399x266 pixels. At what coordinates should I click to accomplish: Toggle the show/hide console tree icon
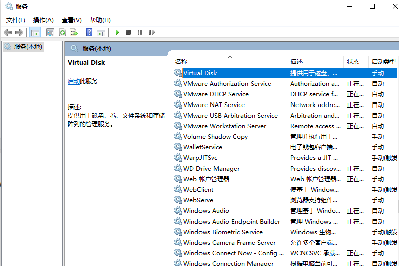point(35,32)
